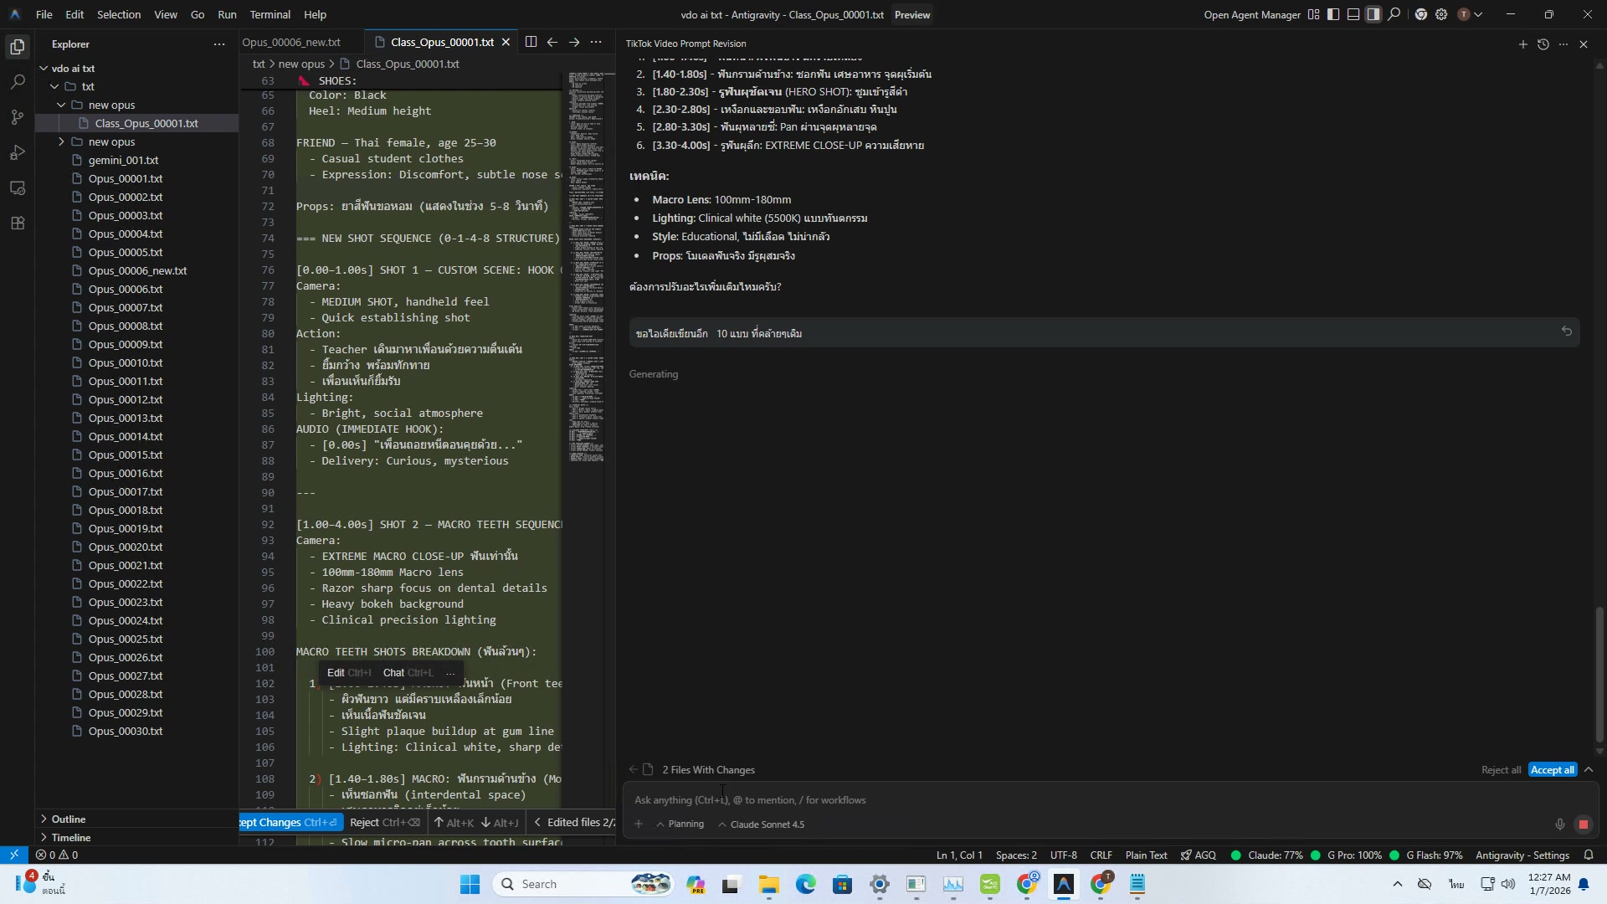
Task: Click Reject all changes
Action: point(1501,770)
